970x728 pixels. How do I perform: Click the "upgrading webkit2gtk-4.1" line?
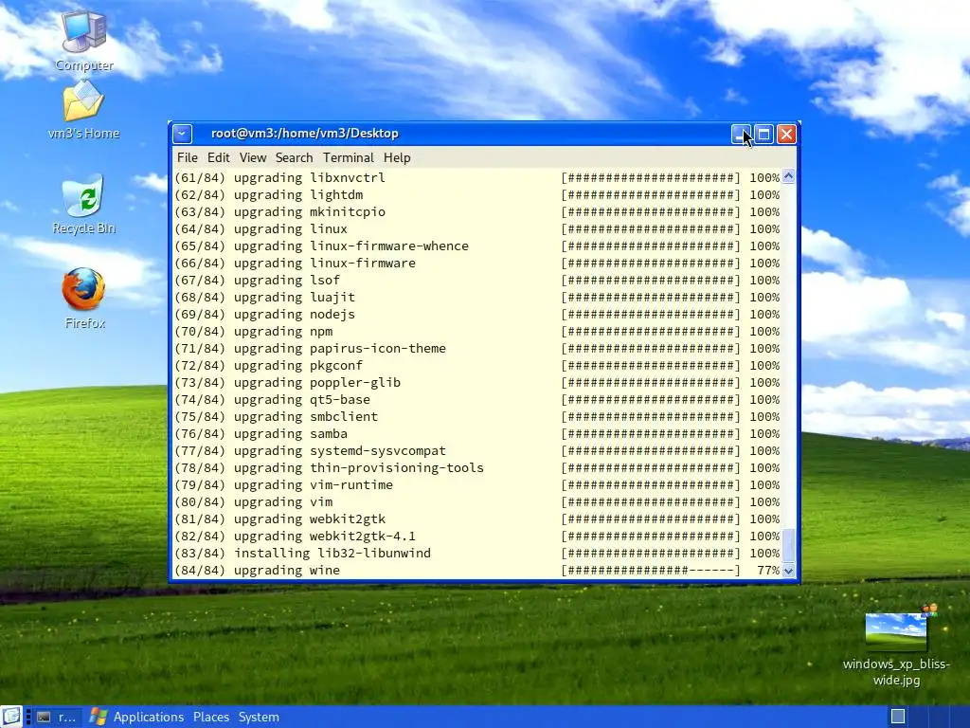477,537
